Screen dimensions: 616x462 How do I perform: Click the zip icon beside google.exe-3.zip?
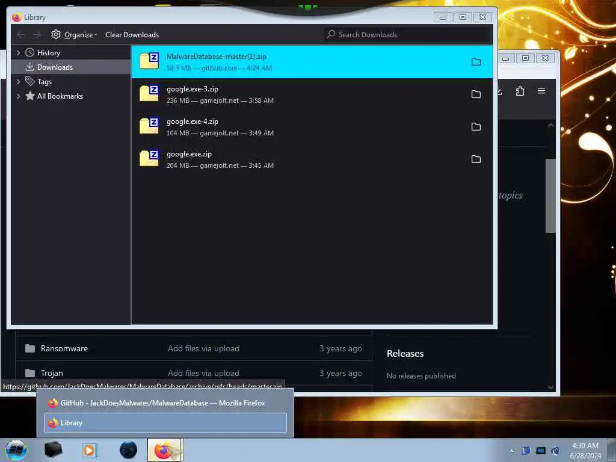(x=149, y=93)
